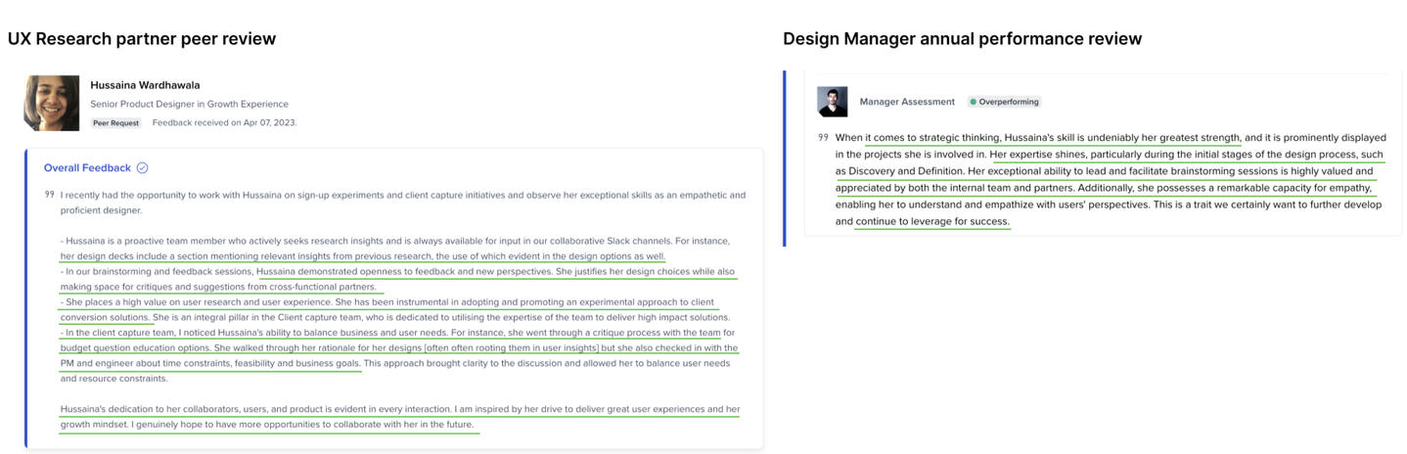Viewport: 1407px width, 454px height.
Task: Click the manager's avatar photo
Action: [x=832, y=102]
